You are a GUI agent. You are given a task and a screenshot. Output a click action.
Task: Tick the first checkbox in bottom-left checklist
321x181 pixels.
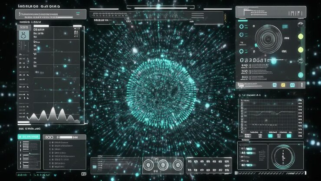point(52,142)
